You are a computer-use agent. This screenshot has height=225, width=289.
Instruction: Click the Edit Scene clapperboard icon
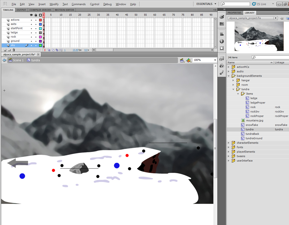pos(182,60)
